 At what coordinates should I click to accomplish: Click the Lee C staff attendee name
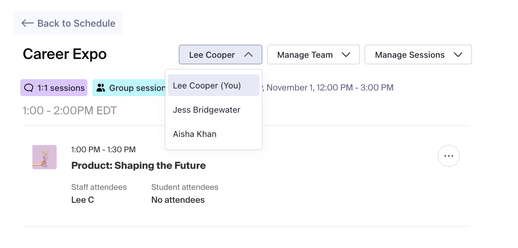tap(83, 200)
